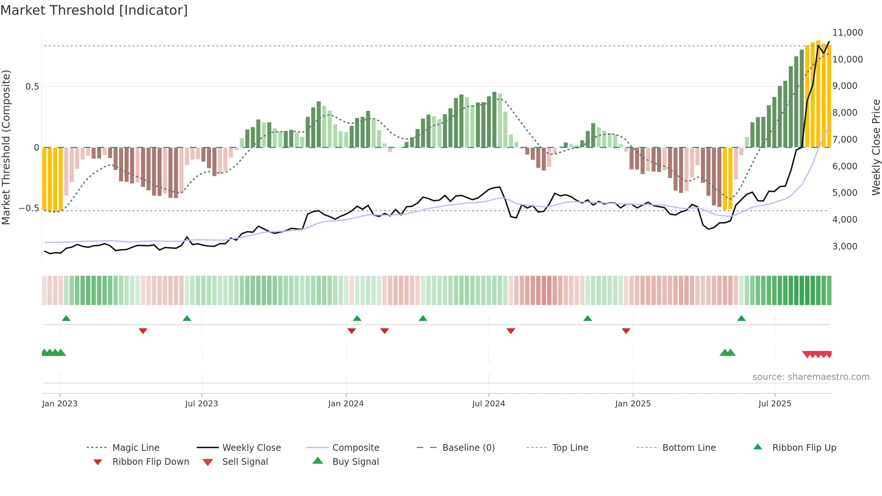The image size is (882, 496).
Task: Click red flip-down triangle before Jan 2025
Action: pyautogui.click(x=626, y=331)
